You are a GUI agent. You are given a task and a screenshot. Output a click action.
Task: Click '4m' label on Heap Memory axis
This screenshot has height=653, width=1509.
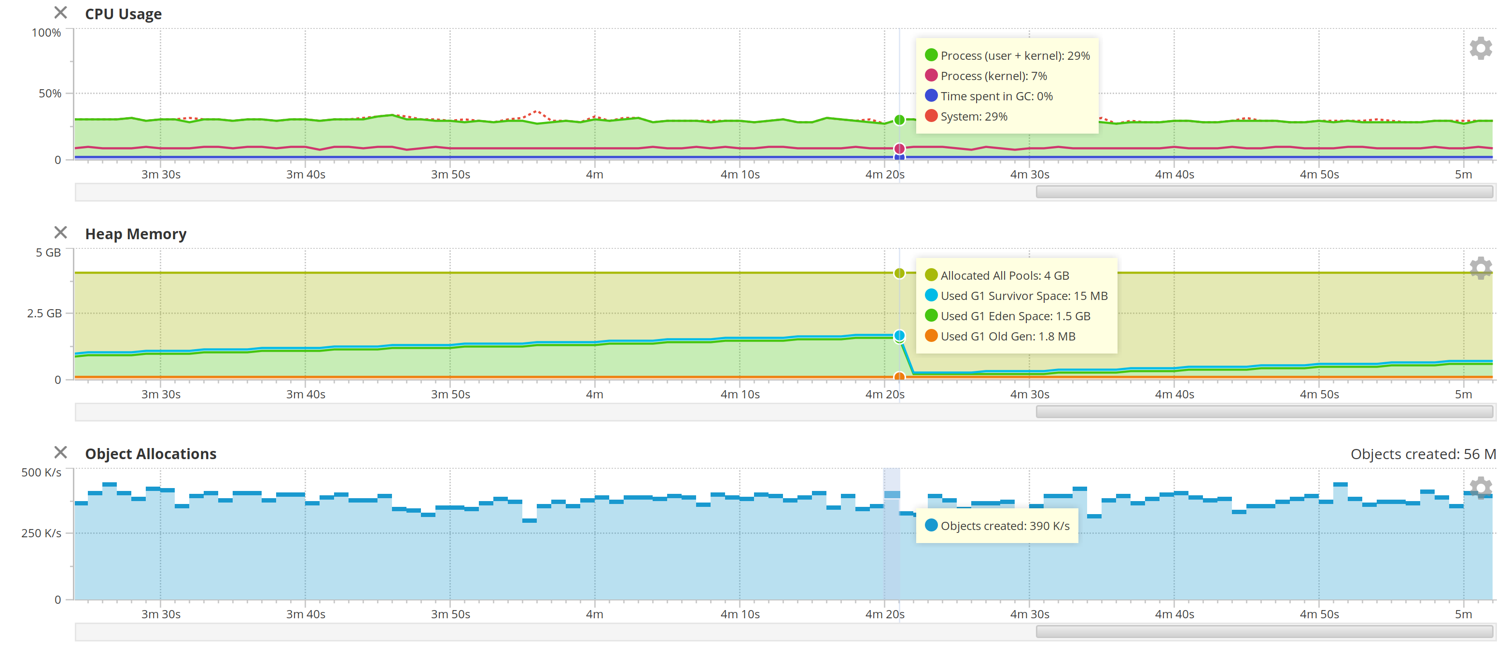click(x=595, y=395)
